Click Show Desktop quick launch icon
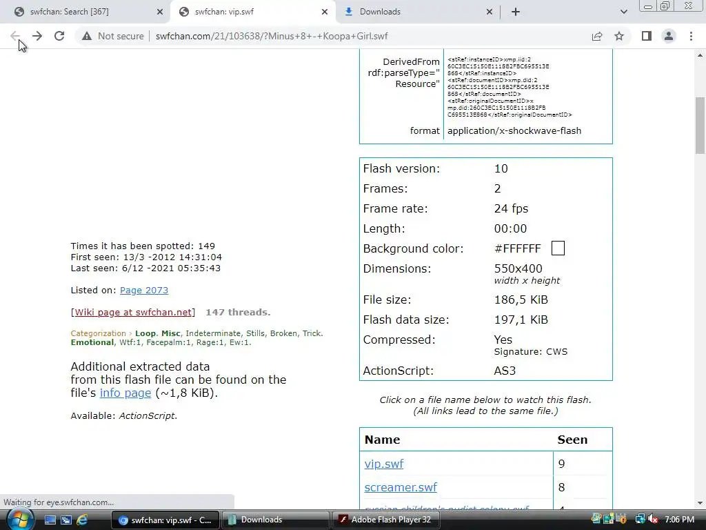706x530 pixels. coord(50,520)
